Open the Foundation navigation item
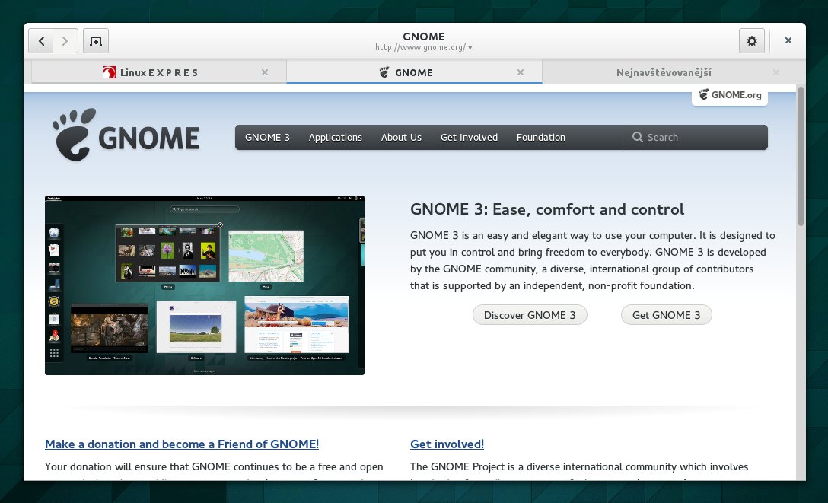Viewport: 828px width, 503px height. click(541, 137)
